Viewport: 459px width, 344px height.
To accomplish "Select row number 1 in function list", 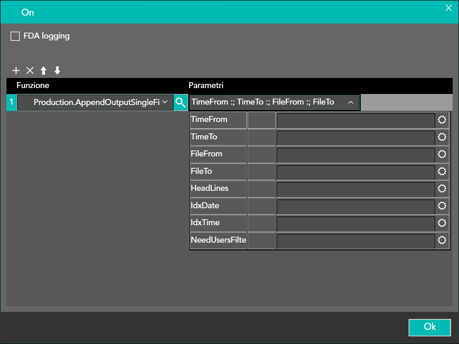I will (11, 103).
